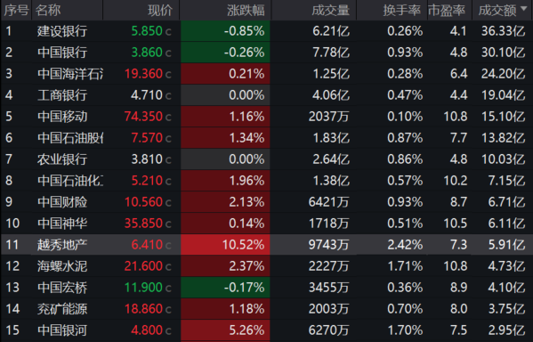This screenshot has width=533, height=342.
Task: Click price 7.570
Action: [147, 138]
